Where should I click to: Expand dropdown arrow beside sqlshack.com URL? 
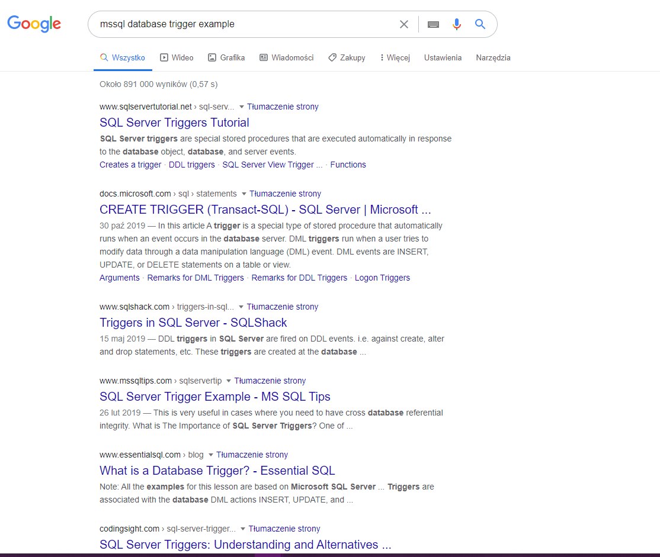241,307
